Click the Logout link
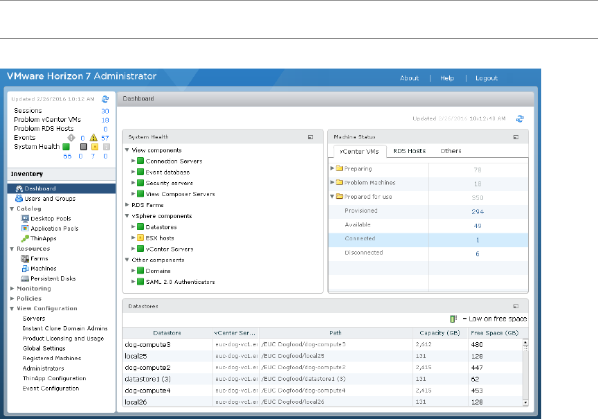The image size is (598, 419). tap(486, 78)
